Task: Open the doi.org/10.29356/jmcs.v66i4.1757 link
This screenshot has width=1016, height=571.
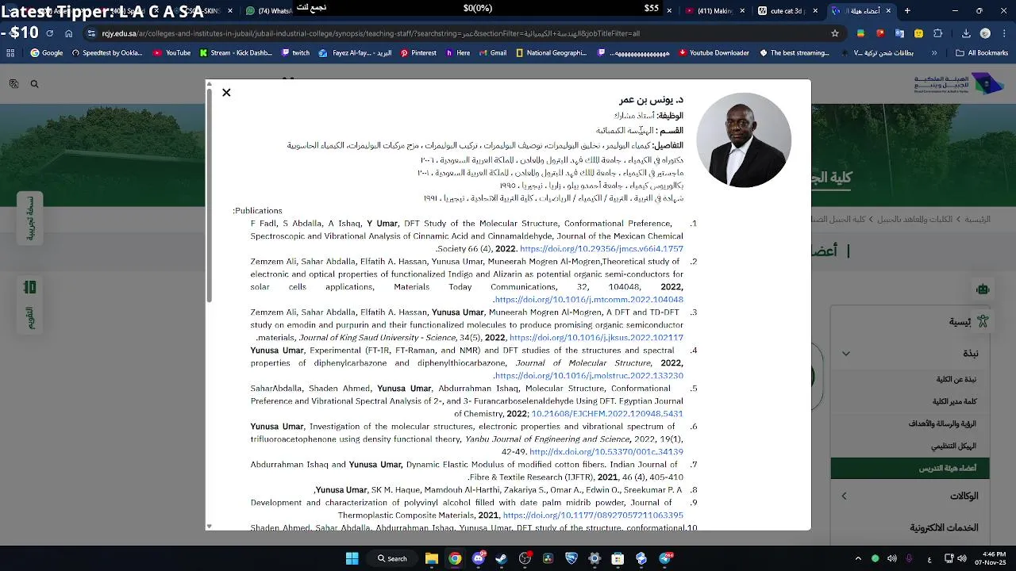Action: tap(602, 249)
